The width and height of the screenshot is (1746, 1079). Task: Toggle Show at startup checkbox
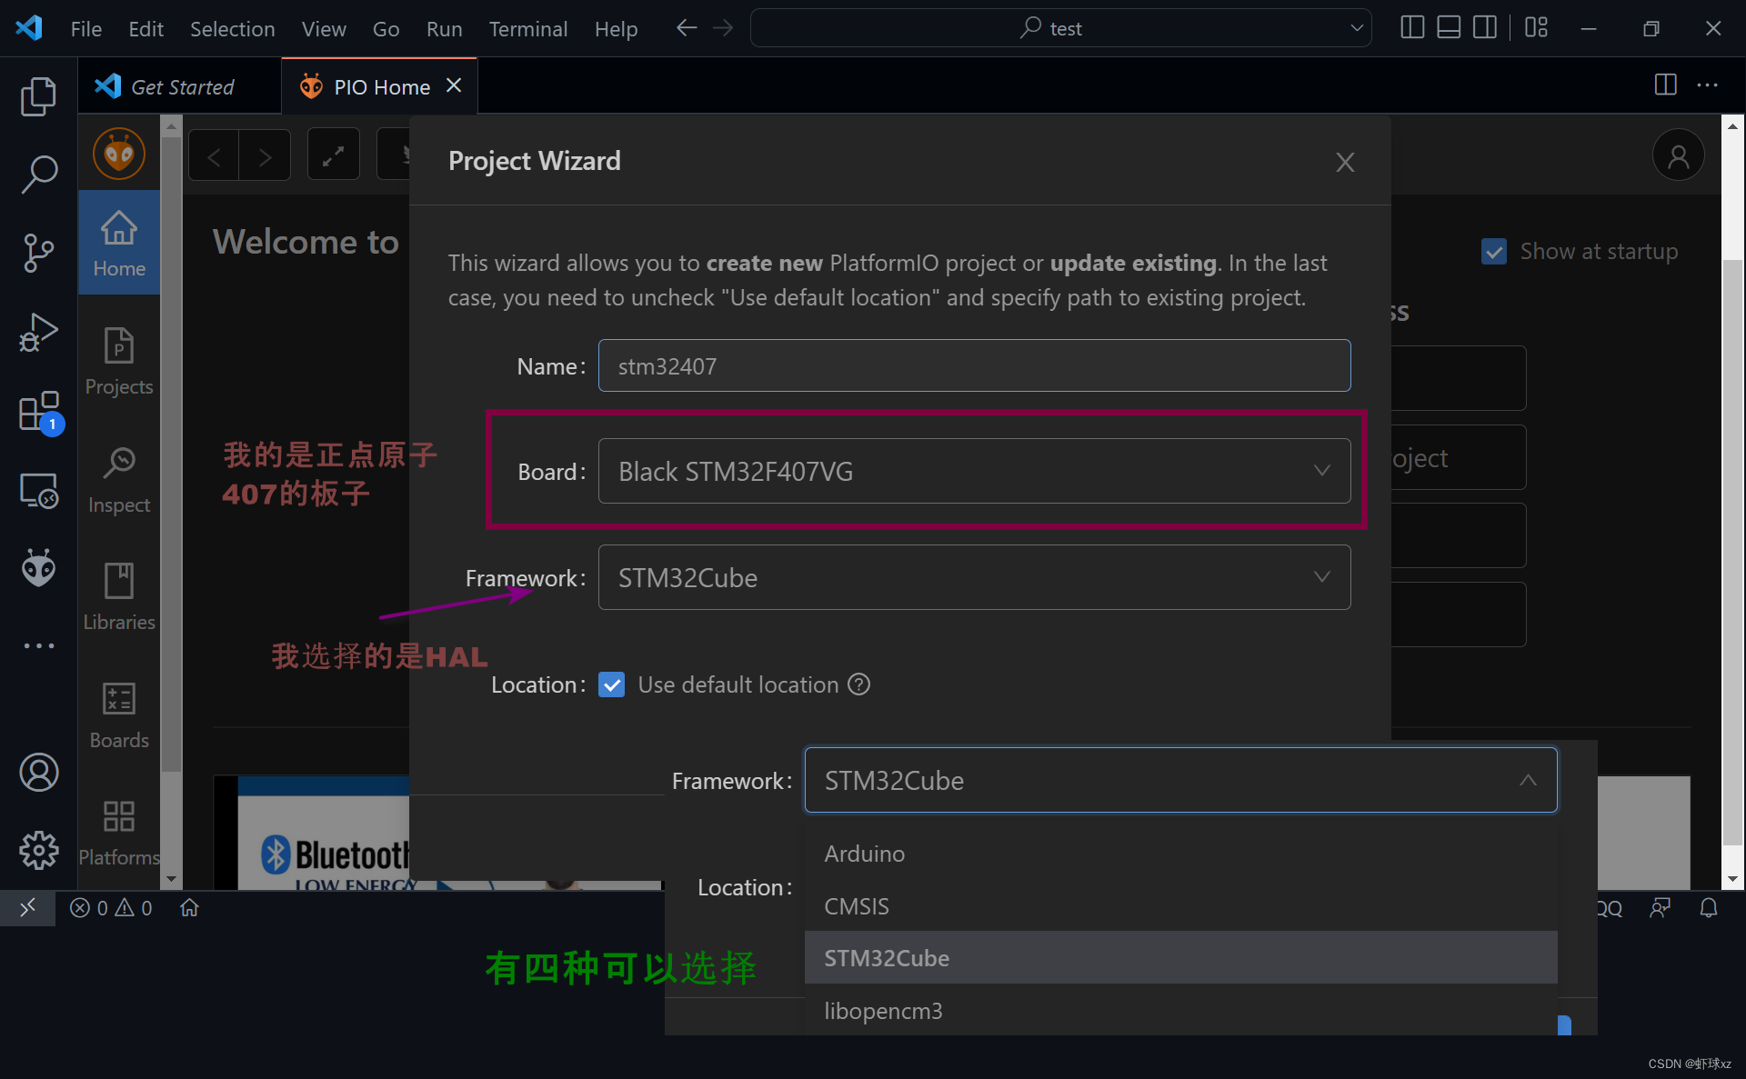1493,252
